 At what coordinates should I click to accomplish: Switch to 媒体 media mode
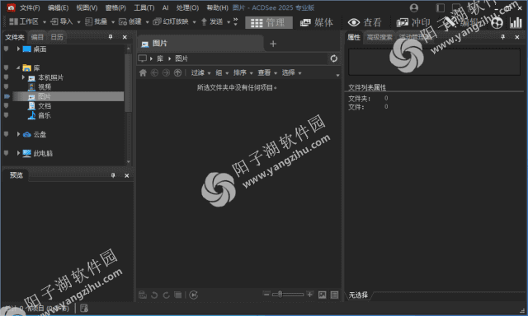pyautogui.click(x=317, y=22)
